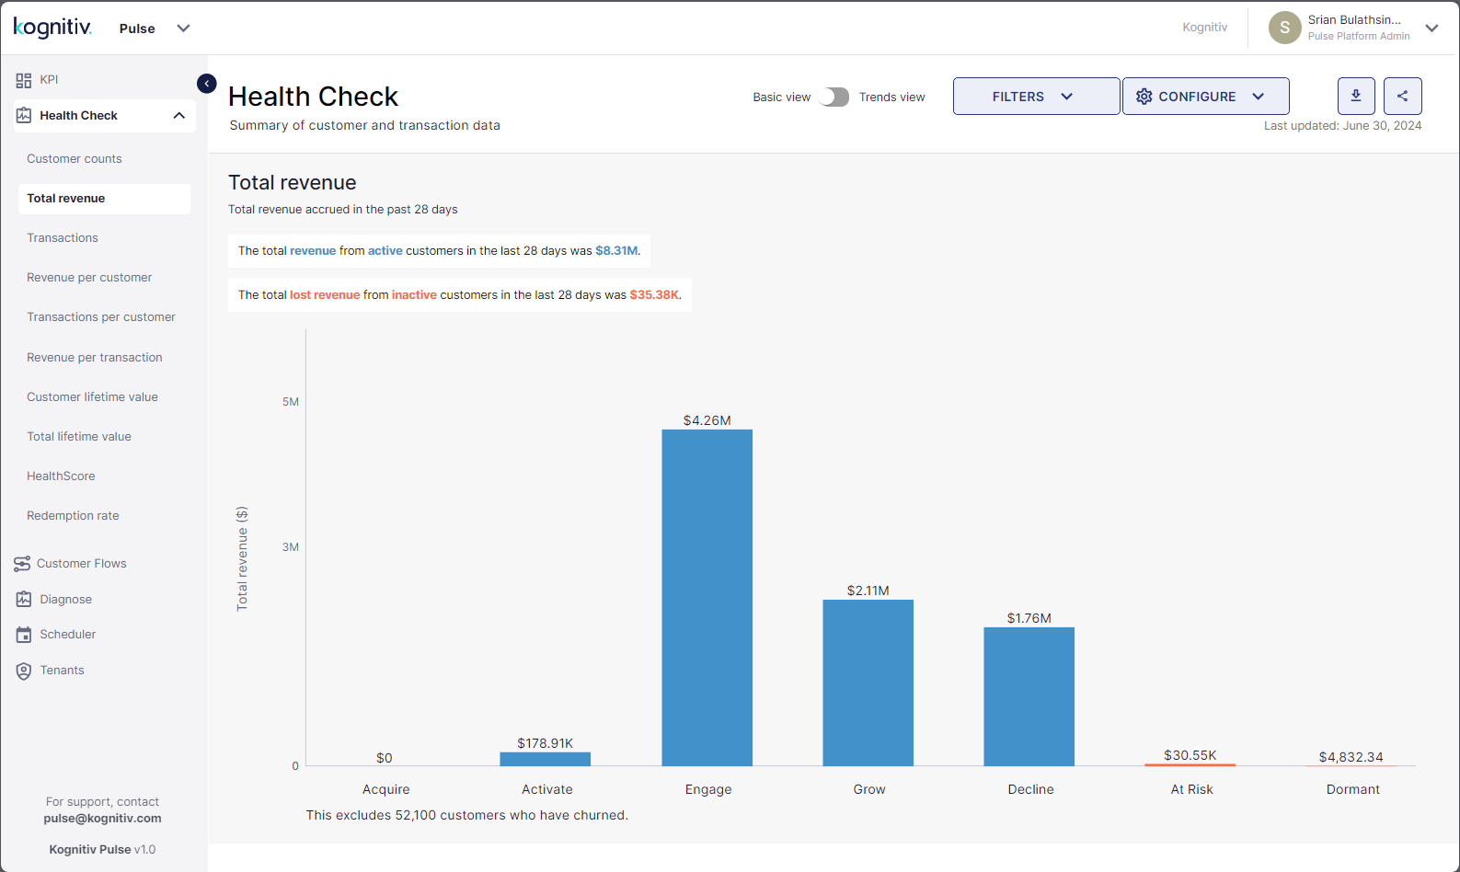Click the $8.31M active revenue value
The width and height of the screenshot is (1460, 872).
tap(616, 251)
